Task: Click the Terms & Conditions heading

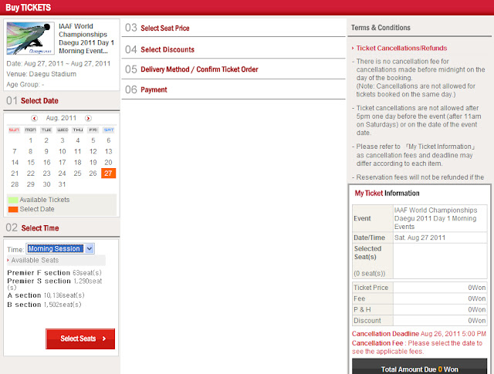Action: pos(381,28)
